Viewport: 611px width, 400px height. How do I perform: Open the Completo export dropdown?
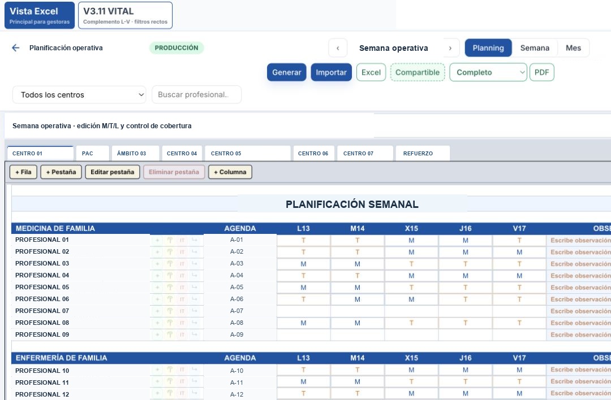coord(488,72)
